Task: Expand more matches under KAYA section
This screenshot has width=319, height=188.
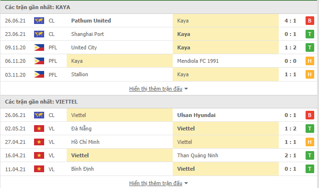Action: [x=155, y=89]
